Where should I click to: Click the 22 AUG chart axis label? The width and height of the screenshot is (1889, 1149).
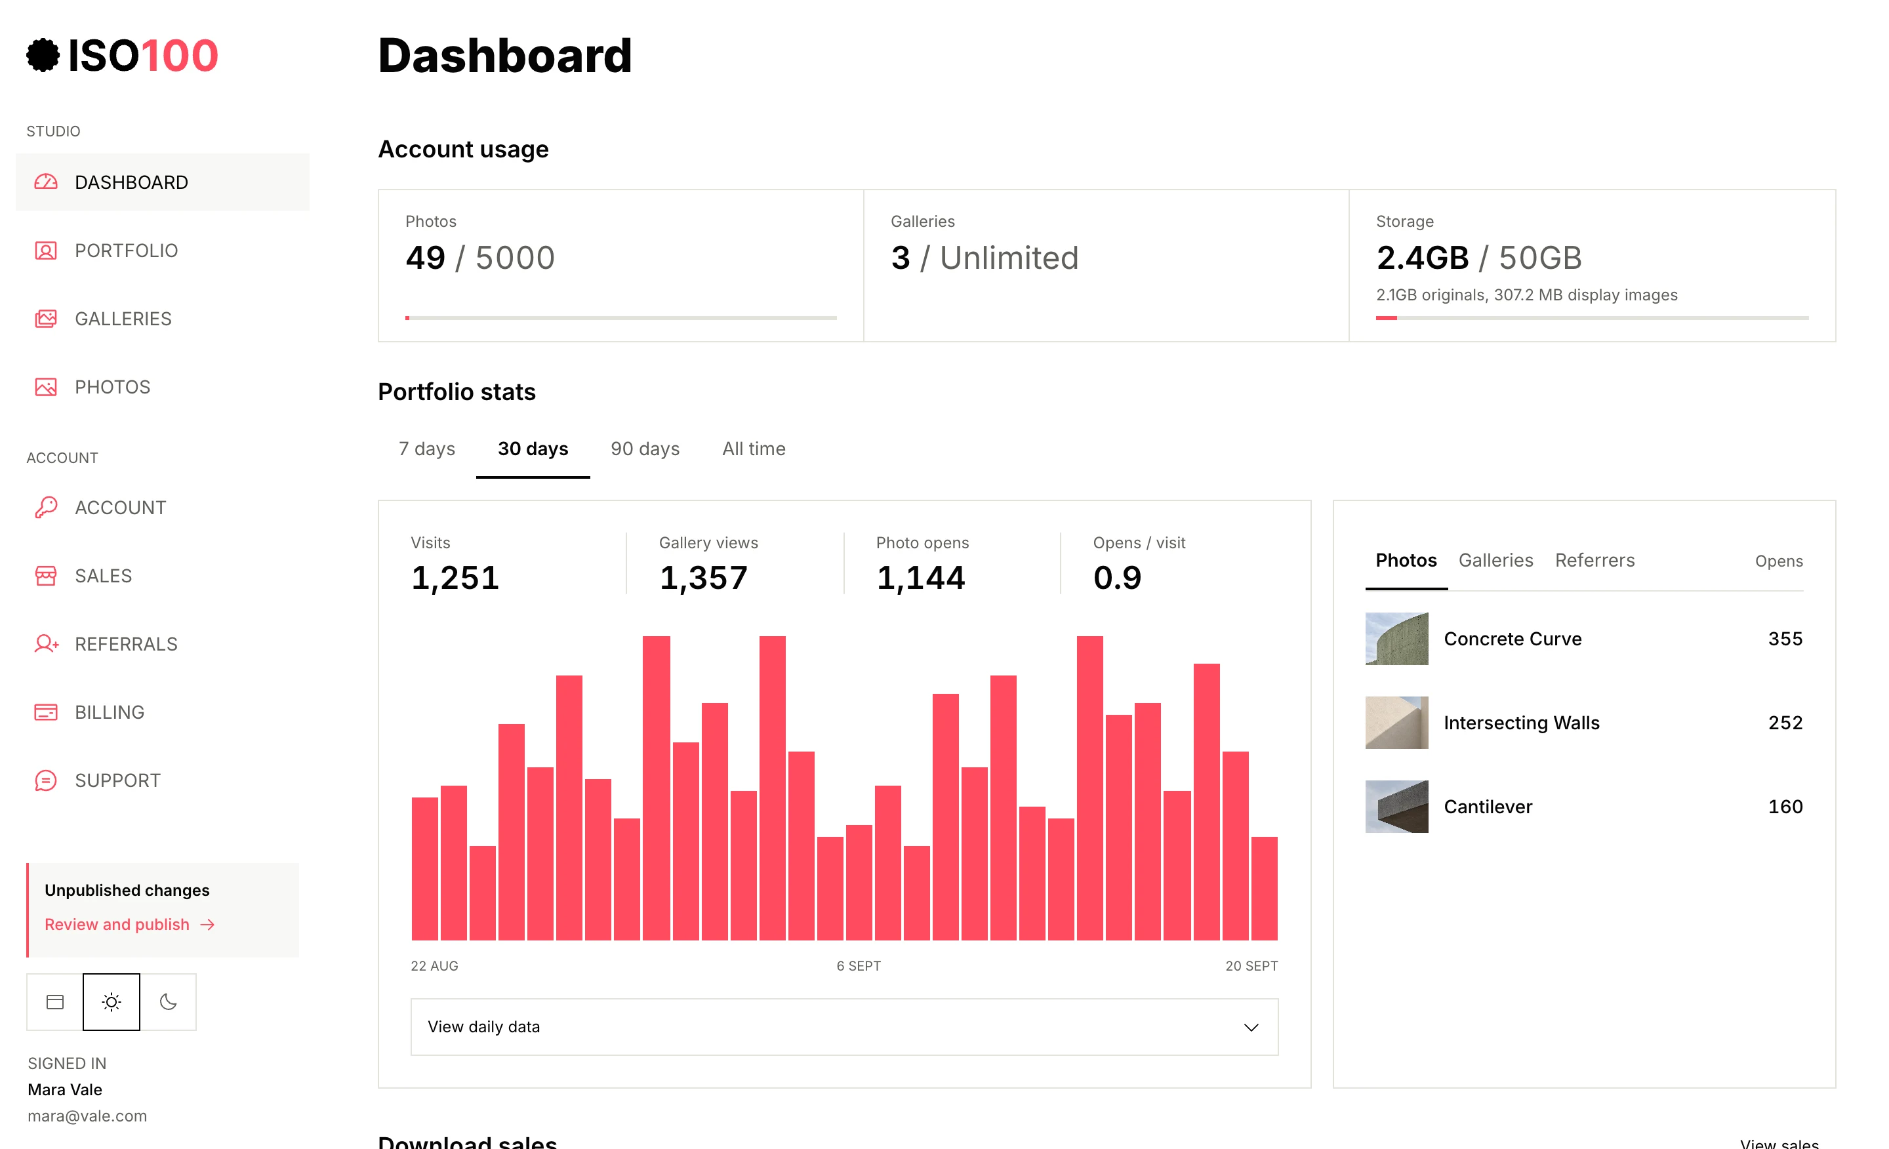click(435, 966)
